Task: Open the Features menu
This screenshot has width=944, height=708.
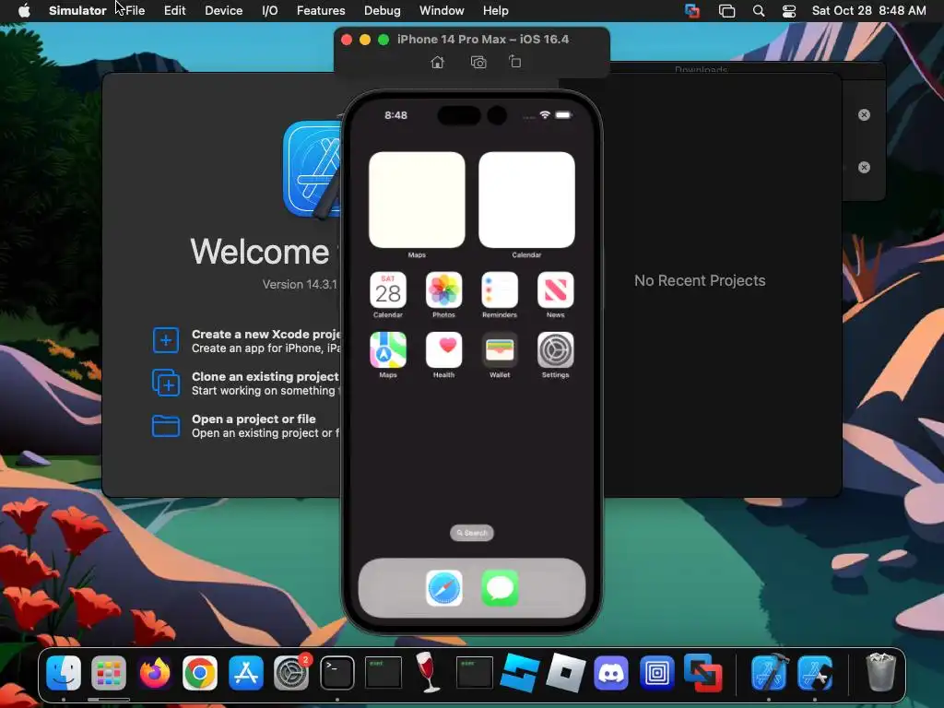Action: [x=321, y=11]
